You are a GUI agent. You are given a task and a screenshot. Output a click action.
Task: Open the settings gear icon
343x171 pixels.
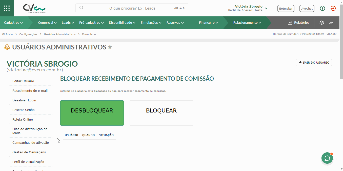pos(321,23)
